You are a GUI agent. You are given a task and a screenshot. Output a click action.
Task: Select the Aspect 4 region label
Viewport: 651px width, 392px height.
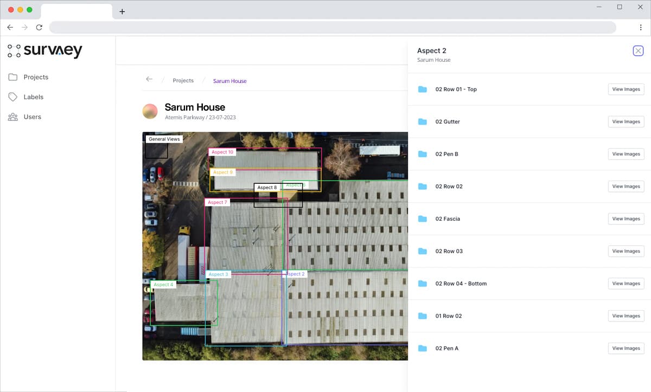[163, 285]
